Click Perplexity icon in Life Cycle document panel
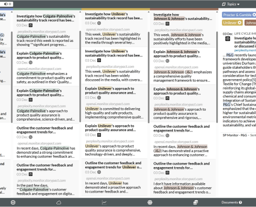This screenshot has height=207, width=256. (x=228, y=39)
